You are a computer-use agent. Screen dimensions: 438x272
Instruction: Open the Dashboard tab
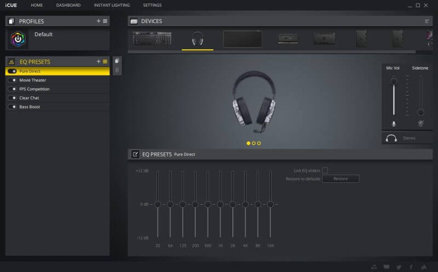pyautogui.click(x=68, y=5)
